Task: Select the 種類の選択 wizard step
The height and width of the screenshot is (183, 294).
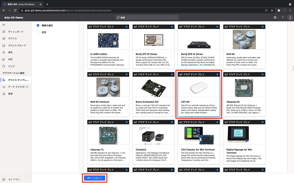Action: point(45,25)
